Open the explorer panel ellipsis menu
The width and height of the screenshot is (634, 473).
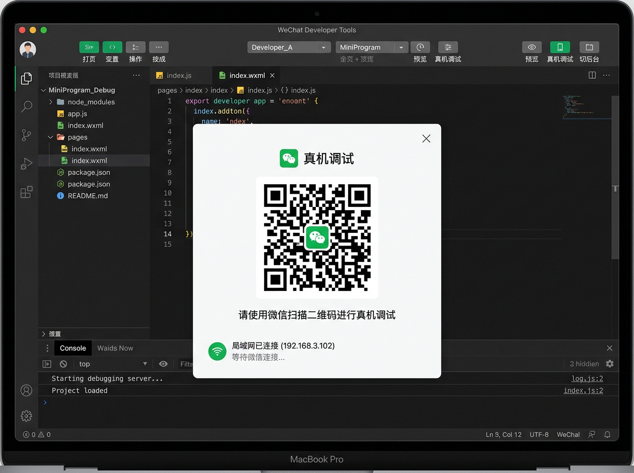point(136,75)
